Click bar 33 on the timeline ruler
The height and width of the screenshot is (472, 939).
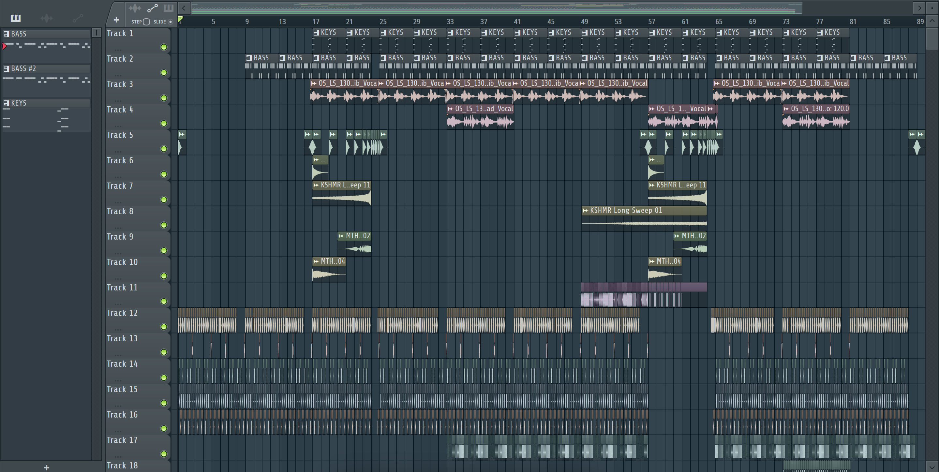pyautogui.click(x=450, y=22)
